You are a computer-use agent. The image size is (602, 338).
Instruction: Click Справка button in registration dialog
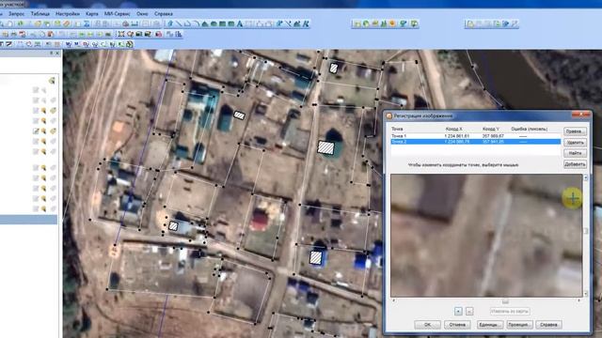coord(548,325)
